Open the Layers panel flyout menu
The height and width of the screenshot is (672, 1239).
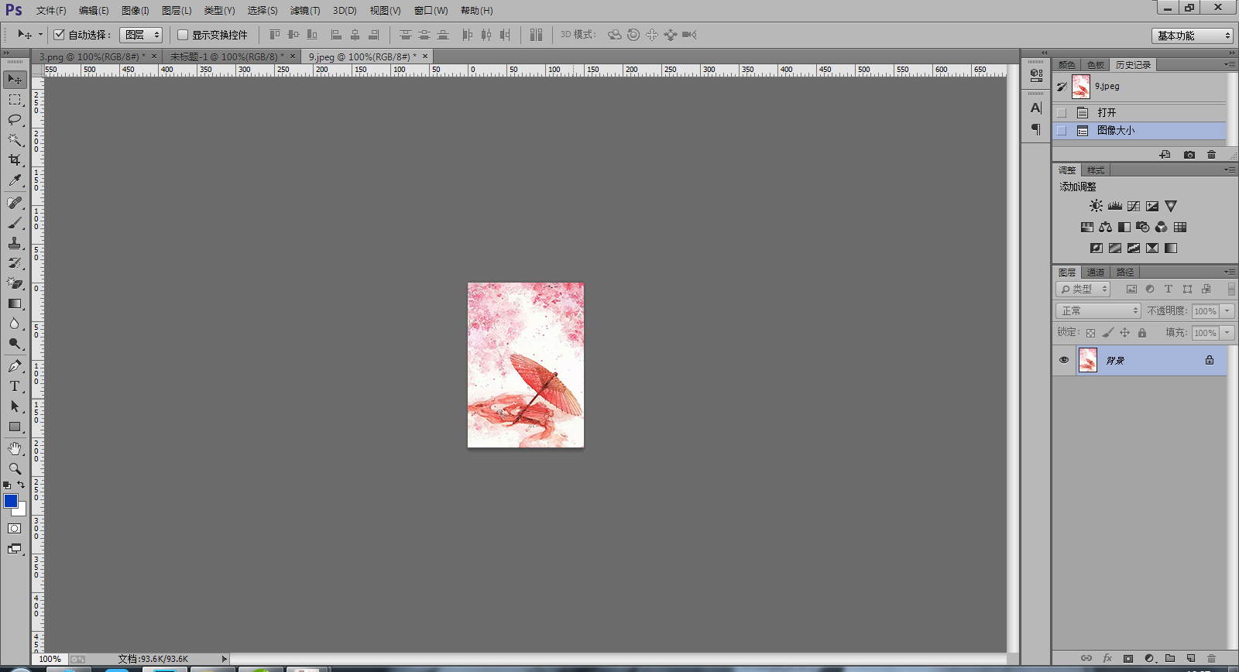click(x=1230, y=272)
